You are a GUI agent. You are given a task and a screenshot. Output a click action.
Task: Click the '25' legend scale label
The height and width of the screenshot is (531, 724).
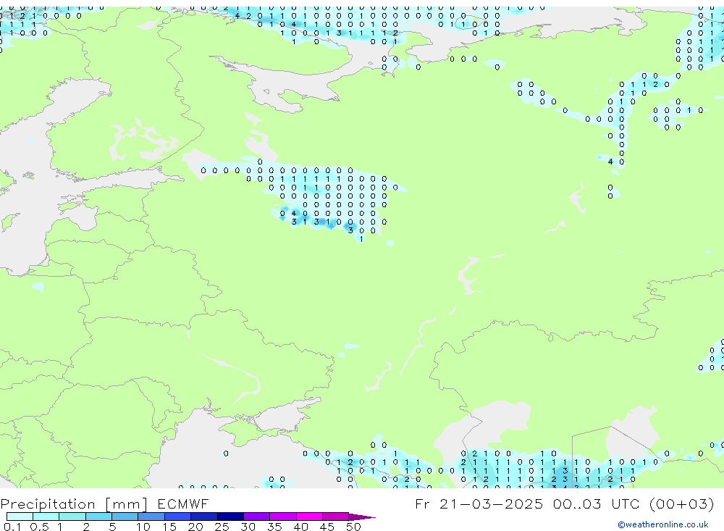222,527
